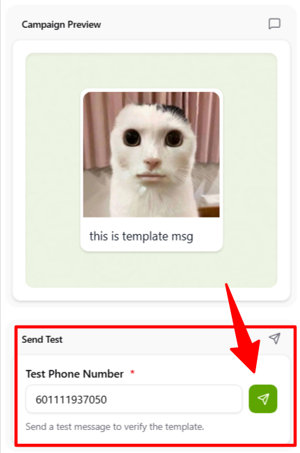Click the Send Test section title
This screenshot has width=300, height=453.
tap(42, 339)
